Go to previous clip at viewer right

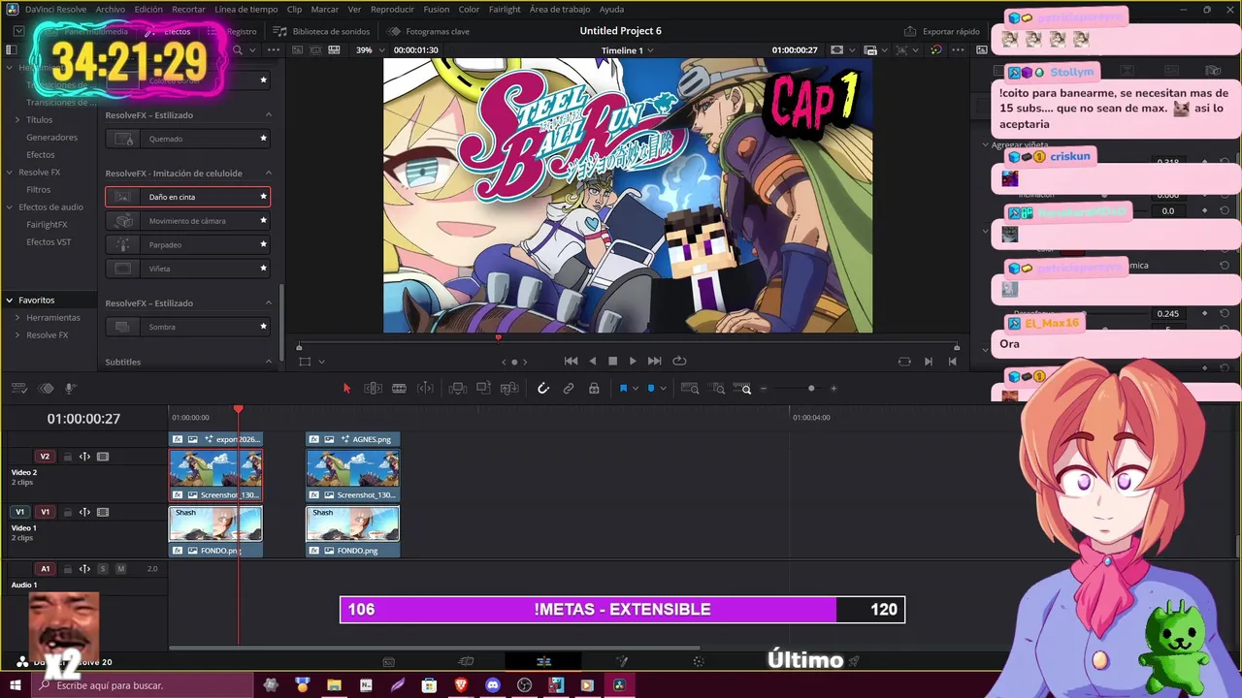coord(953,362)
